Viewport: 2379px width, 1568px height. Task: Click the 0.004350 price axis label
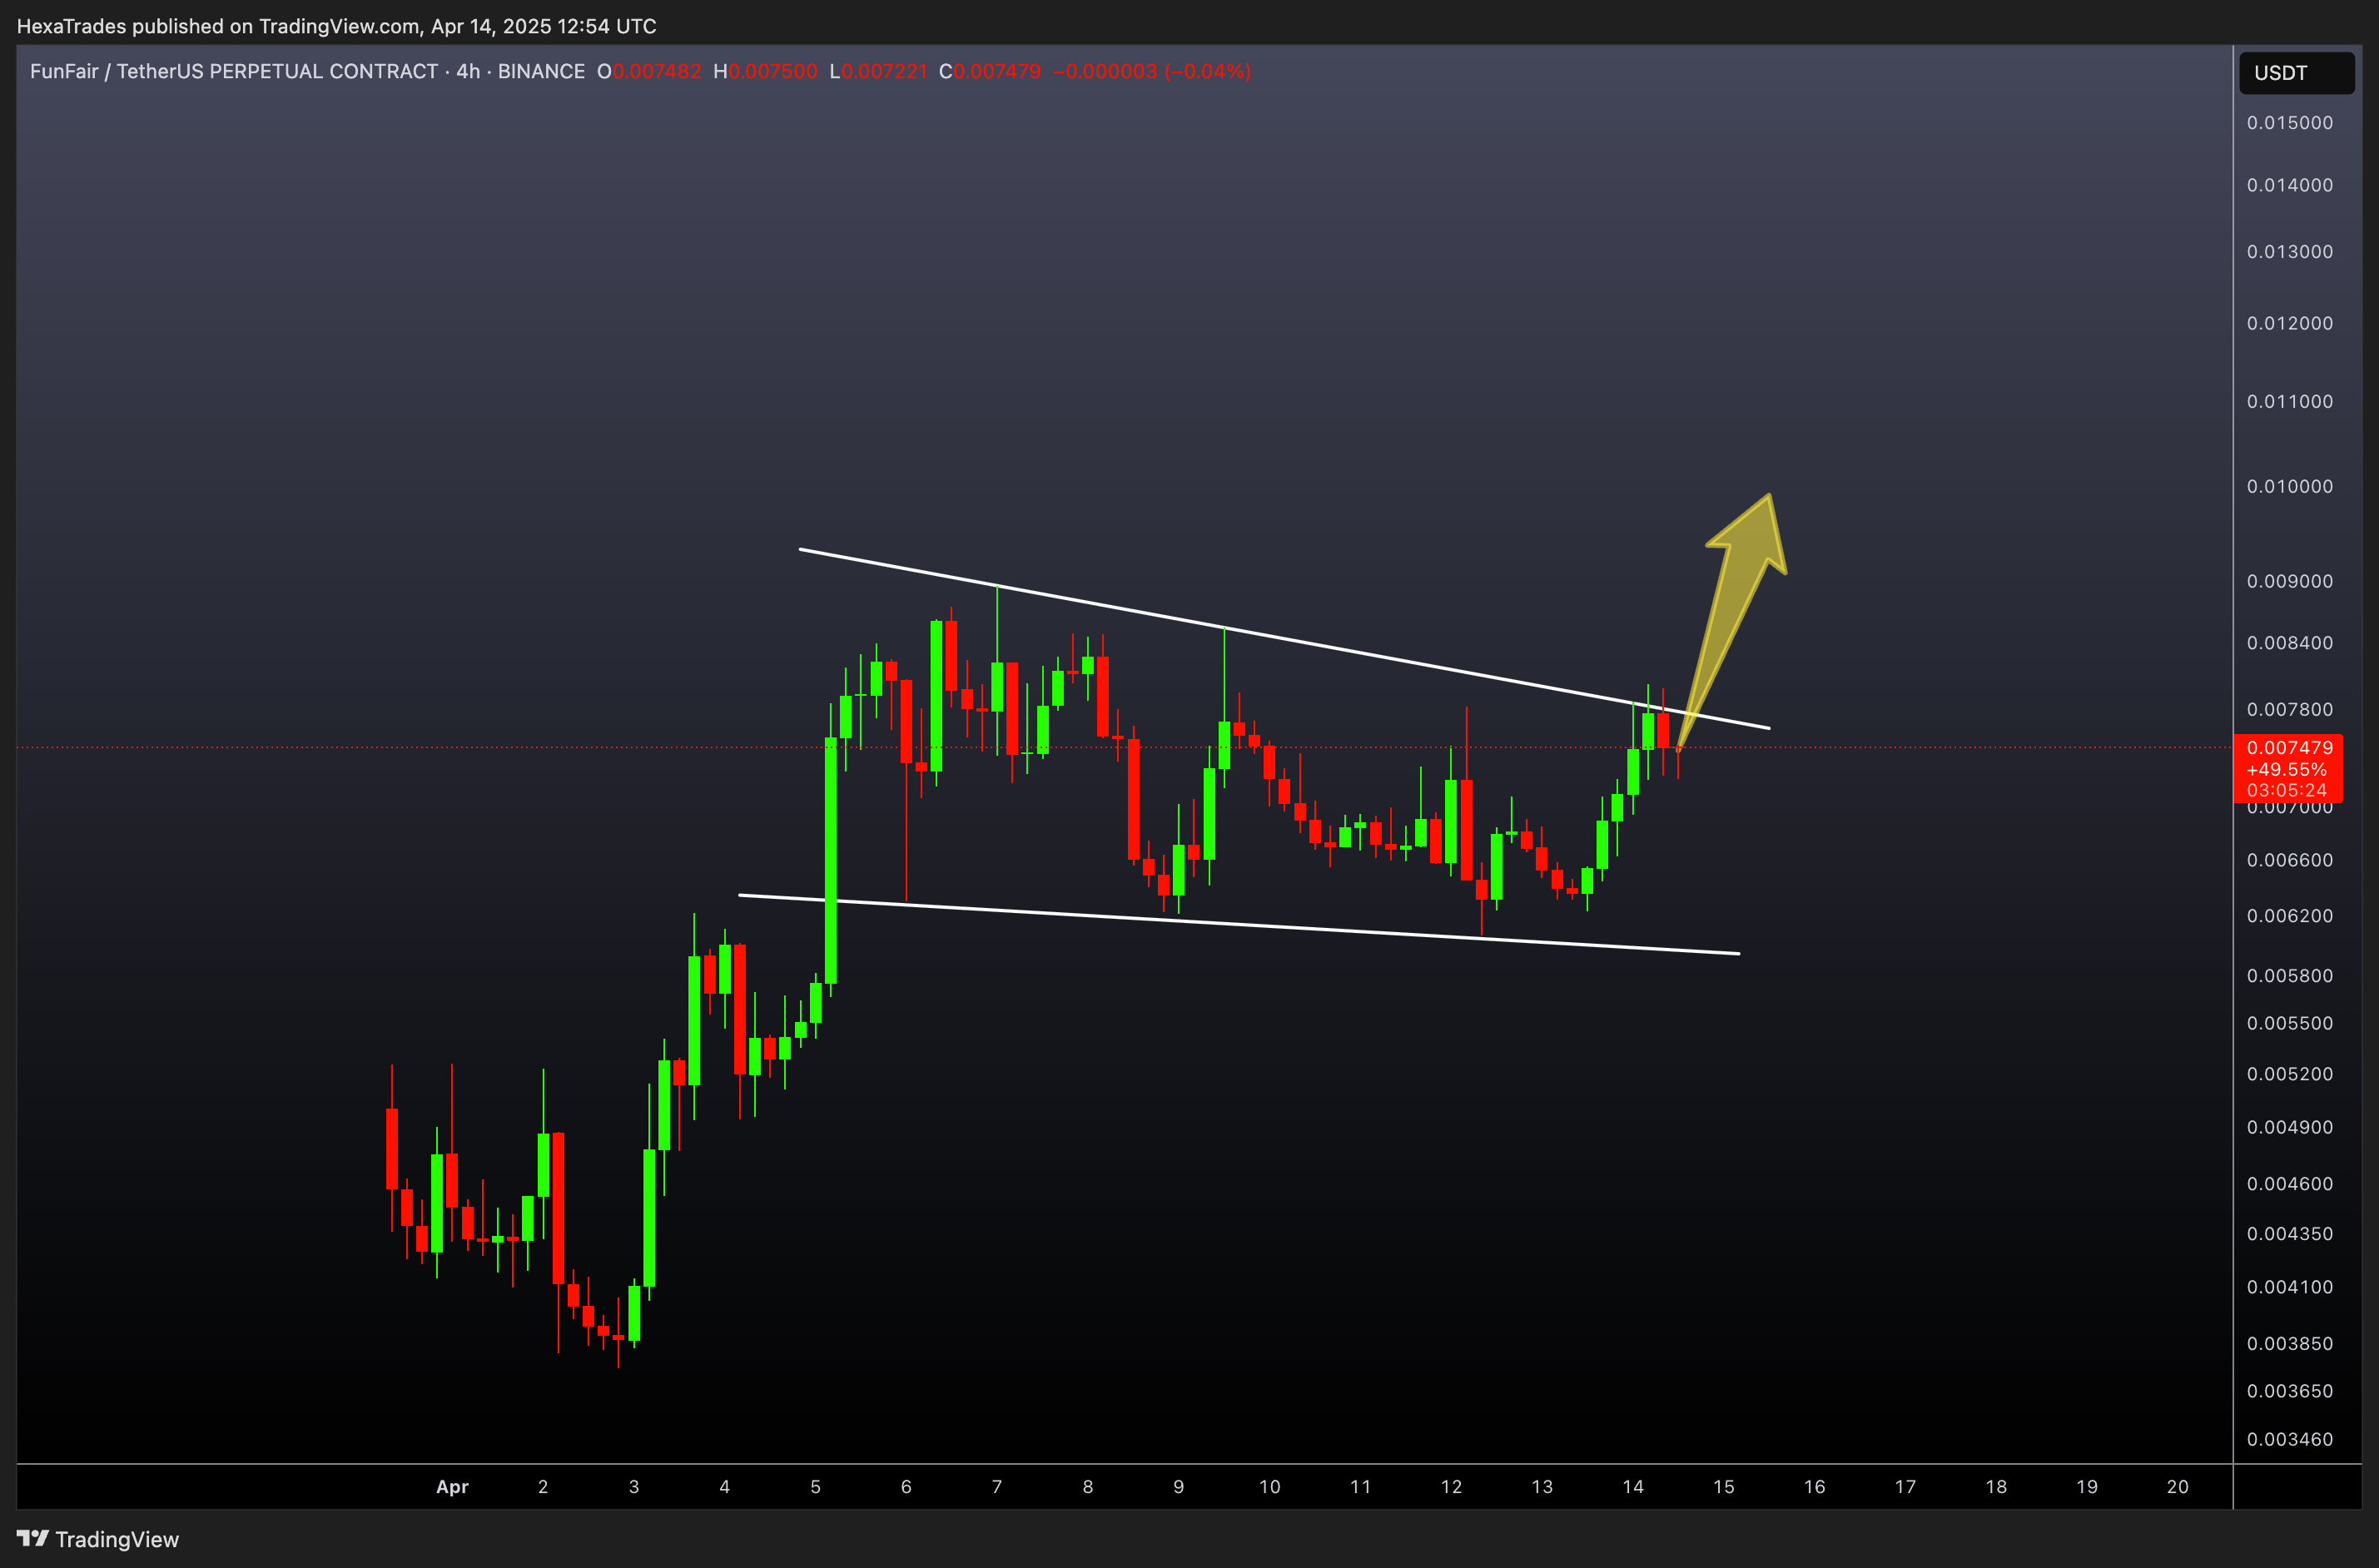(x=2289, y=1234)
